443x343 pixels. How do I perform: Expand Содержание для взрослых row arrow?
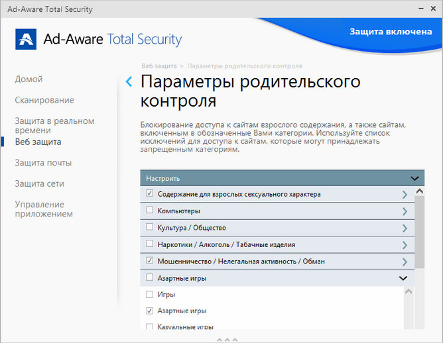tap(405, 195)
